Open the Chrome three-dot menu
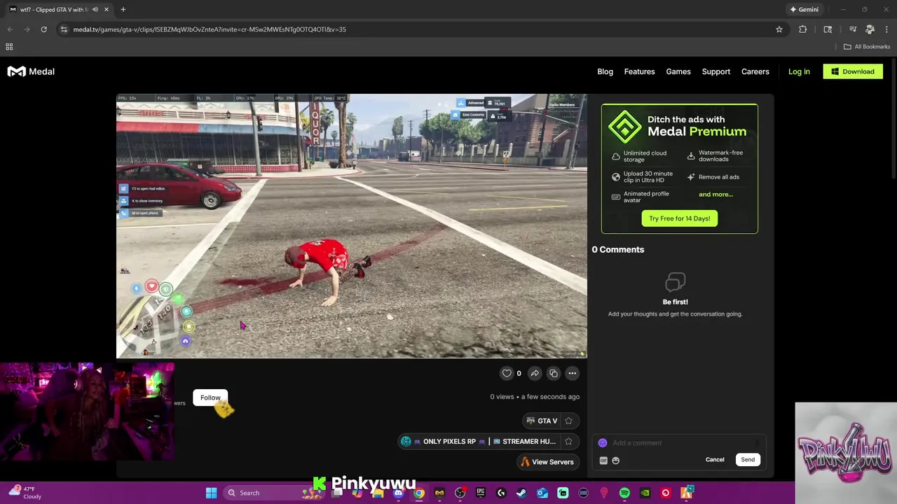 coord(887,29)
